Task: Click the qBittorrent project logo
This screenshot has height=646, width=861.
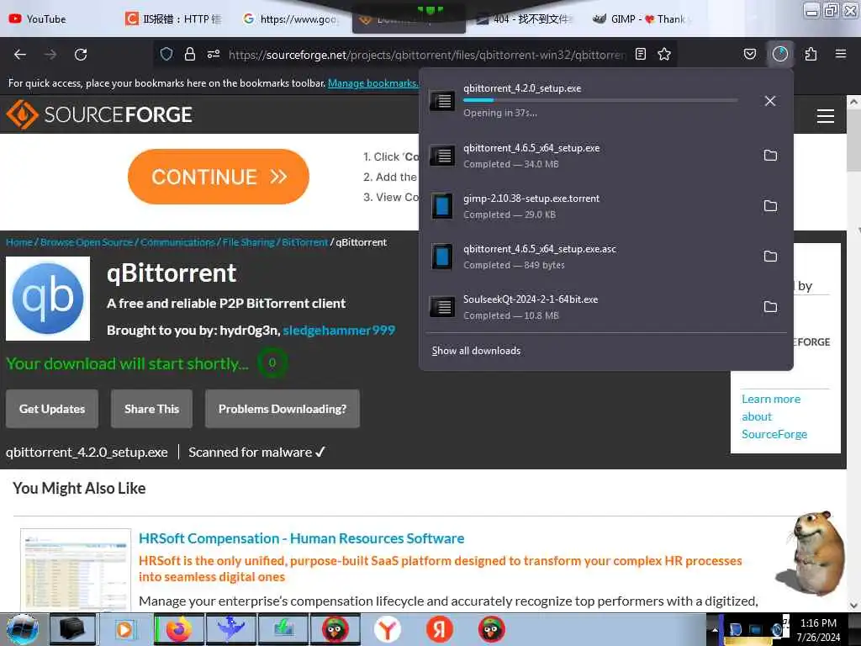Action: (x=48, y=299)
